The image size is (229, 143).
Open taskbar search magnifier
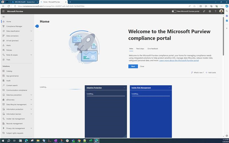(9, 141)
